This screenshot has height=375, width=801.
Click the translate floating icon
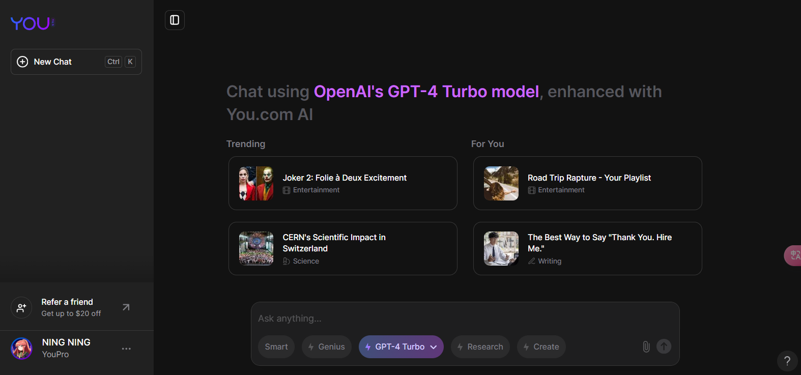[x=793, y=255]
